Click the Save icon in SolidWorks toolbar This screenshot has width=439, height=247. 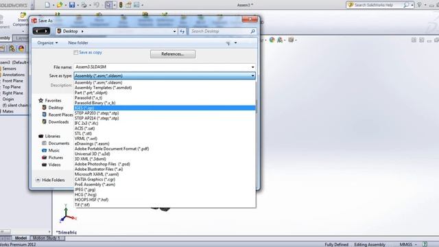point(72,5)
